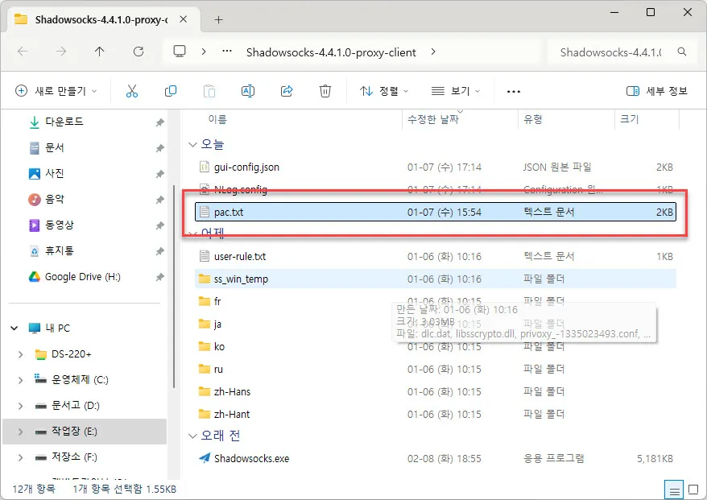Open the 정렬 sort dropdown
The width and height of the screenshot is (707, 500).
[x=384, y=91]
